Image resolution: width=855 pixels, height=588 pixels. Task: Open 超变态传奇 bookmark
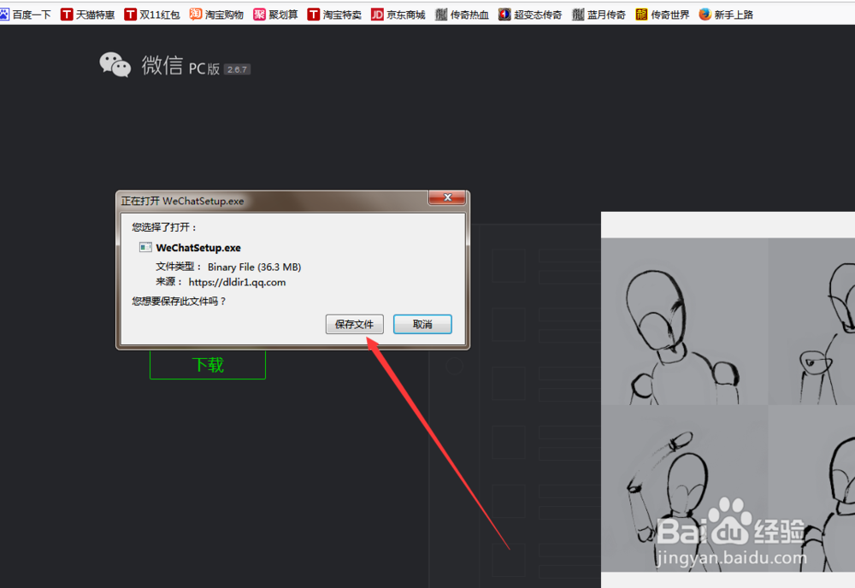click(530, 15)
